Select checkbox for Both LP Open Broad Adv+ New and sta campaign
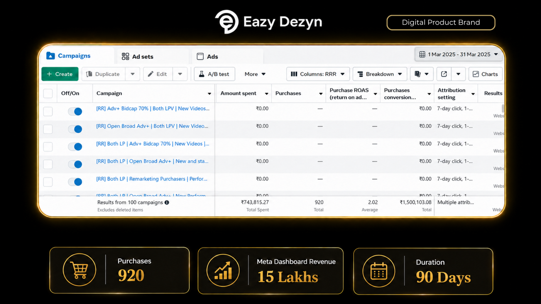This screenshot has height=304, width=541. coord(48,164)
